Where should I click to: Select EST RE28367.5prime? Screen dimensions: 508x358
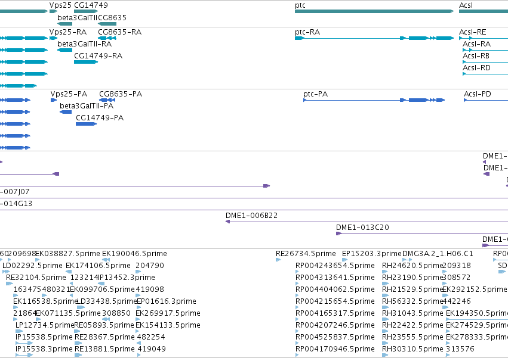(104, 338)
